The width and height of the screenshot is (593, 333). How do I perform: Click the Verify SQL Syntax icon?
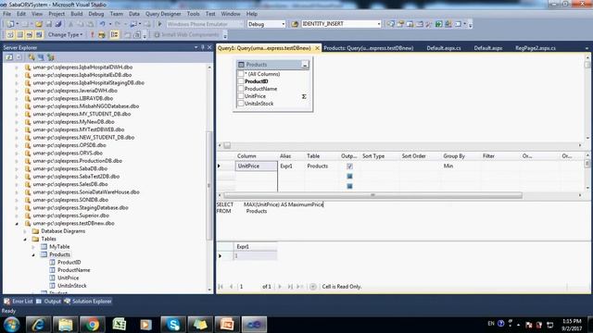101,35
